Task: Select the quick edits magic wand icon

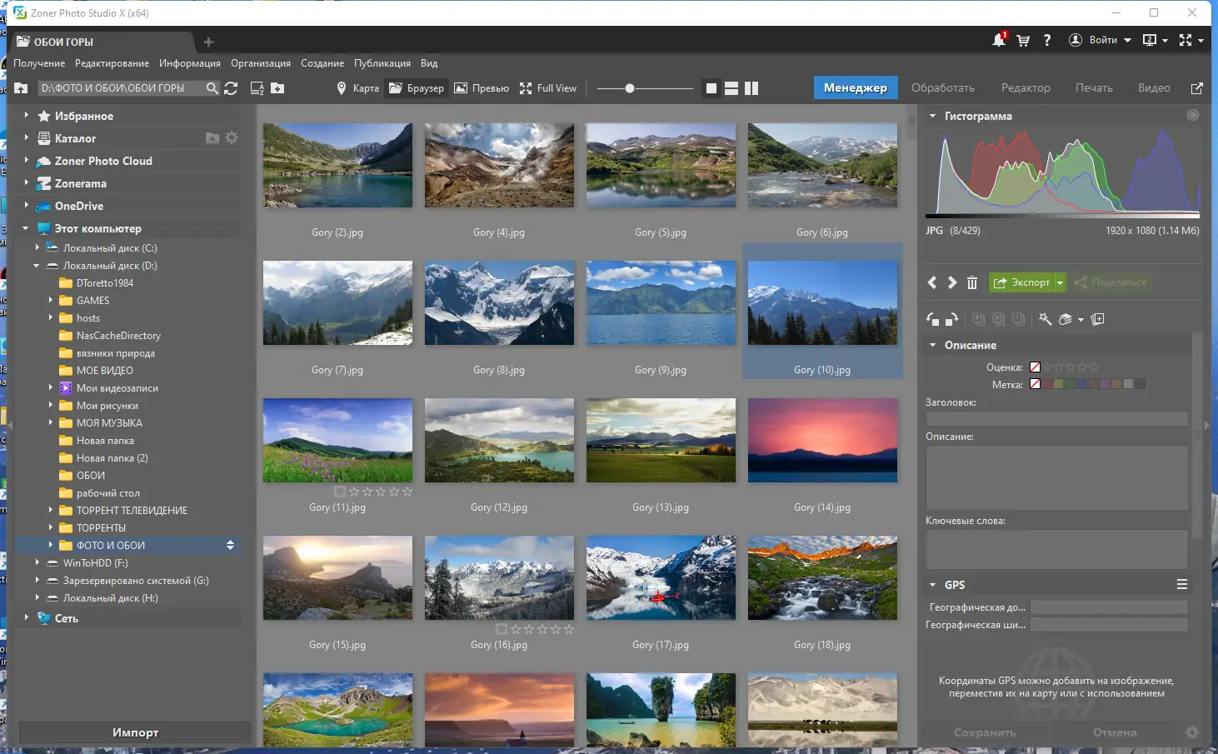Action: point(1046,319)
